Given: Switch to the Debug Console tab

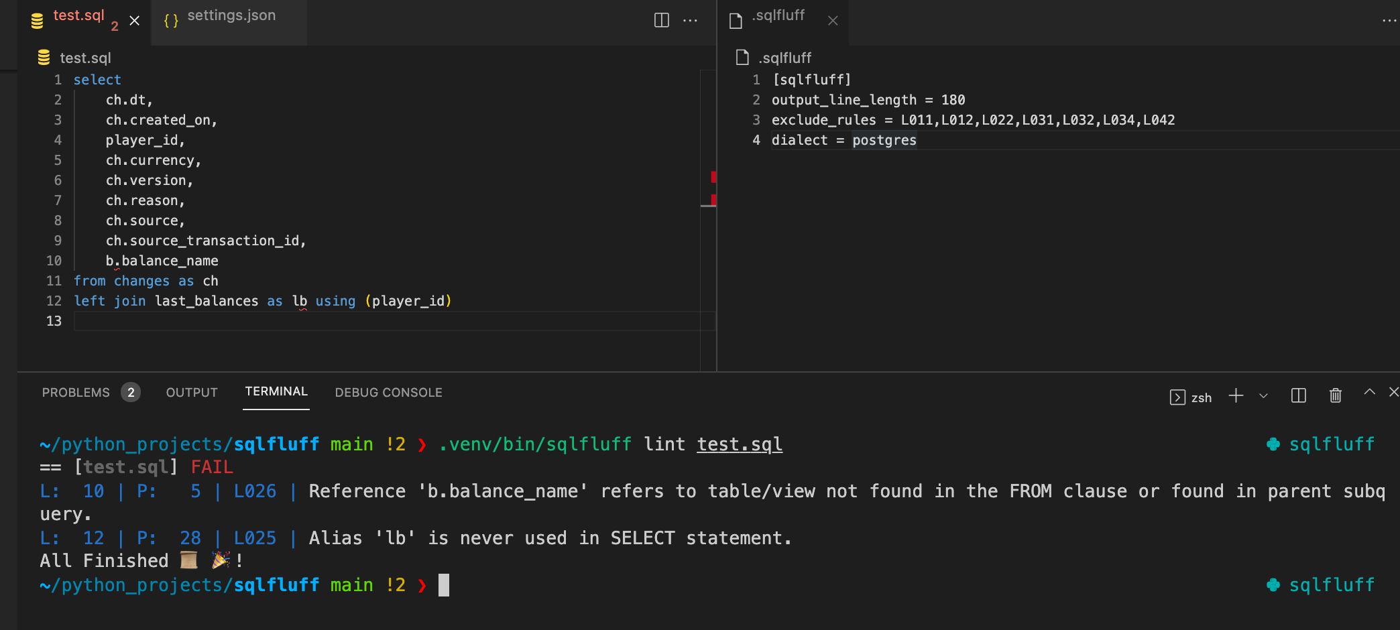Looking at the screenshot, I should [388, 392].
